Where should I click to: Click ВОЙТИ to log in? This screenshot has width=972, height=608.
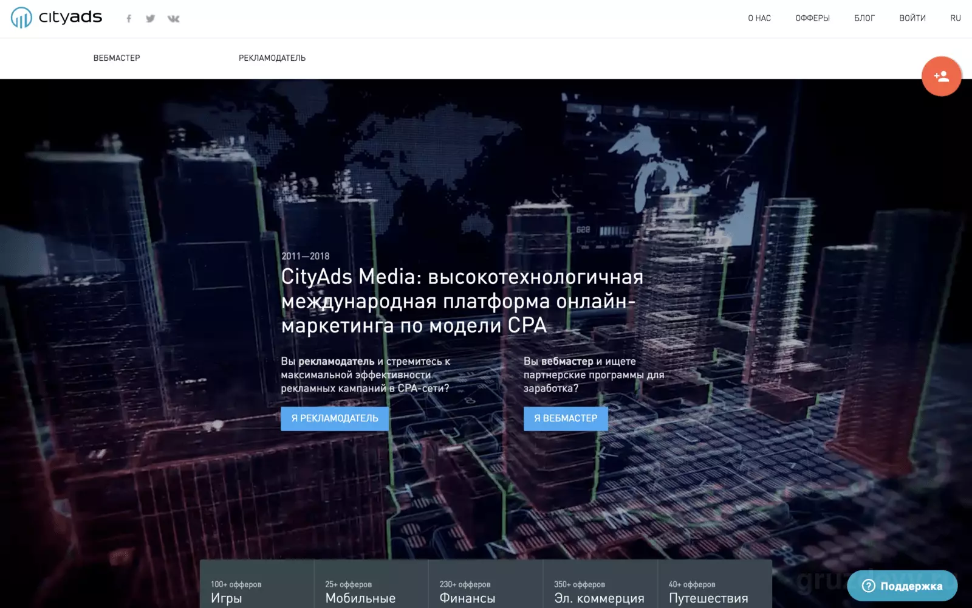[912, 18]
